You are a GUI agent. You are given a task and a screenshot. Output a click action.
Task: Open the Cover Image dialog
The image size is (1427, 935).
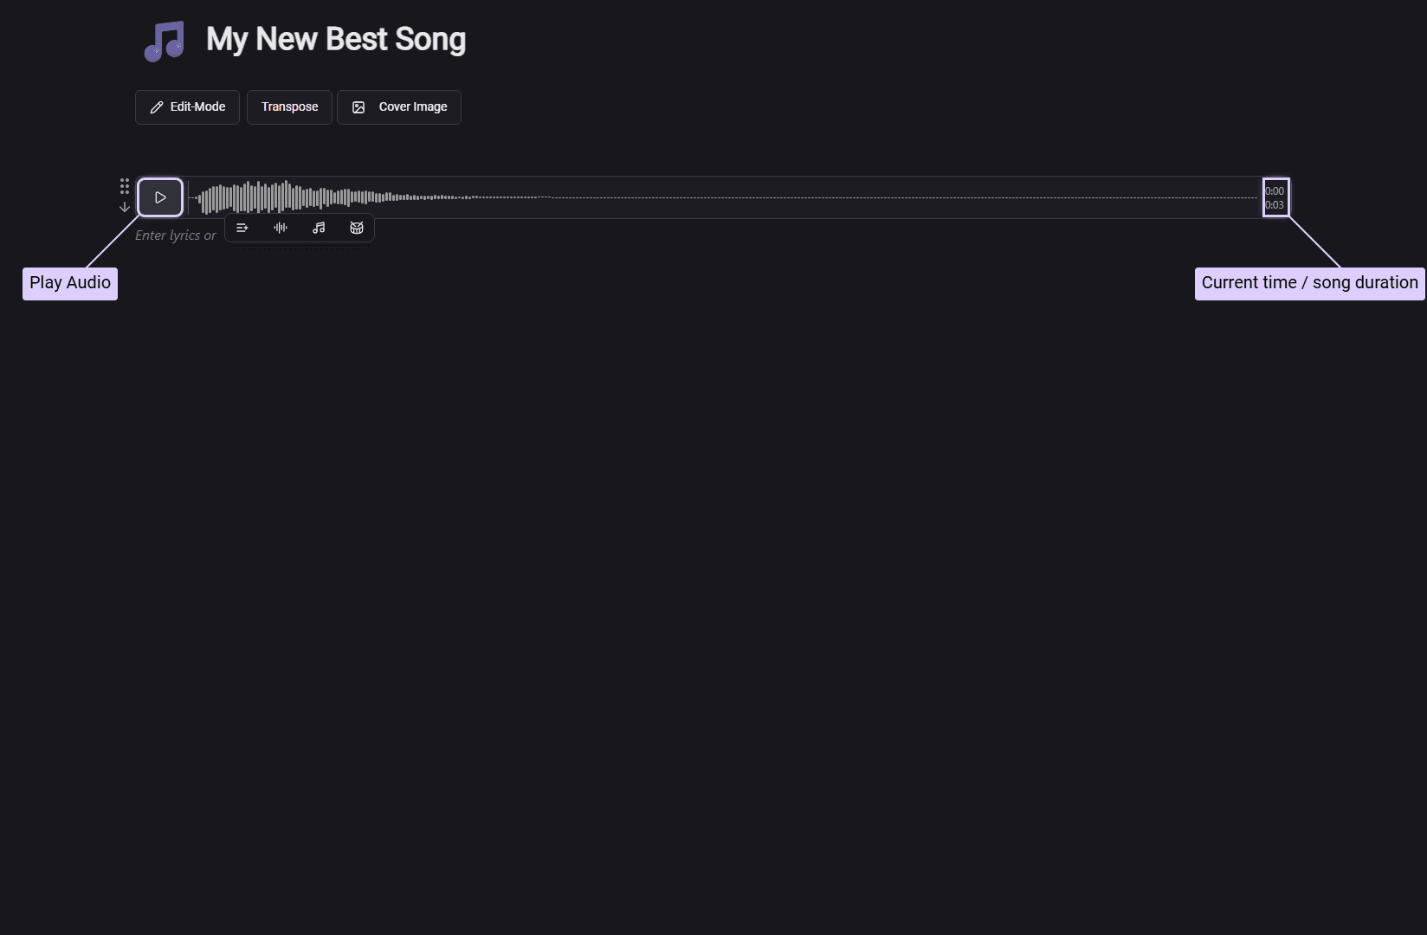399,106
